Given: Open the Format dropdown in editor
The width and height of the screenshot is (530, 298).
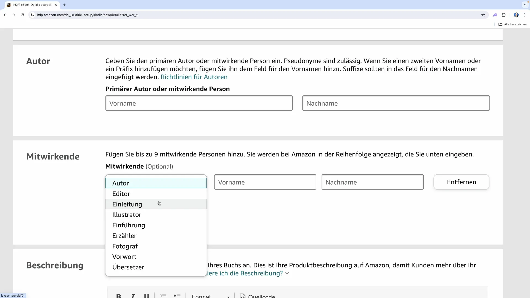Looking at the screenshot, I should point(210,296).
